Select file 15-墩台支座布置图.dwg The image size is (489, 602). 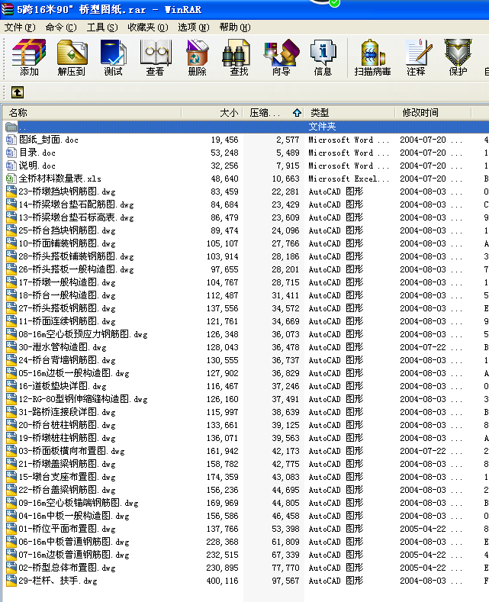67,477
